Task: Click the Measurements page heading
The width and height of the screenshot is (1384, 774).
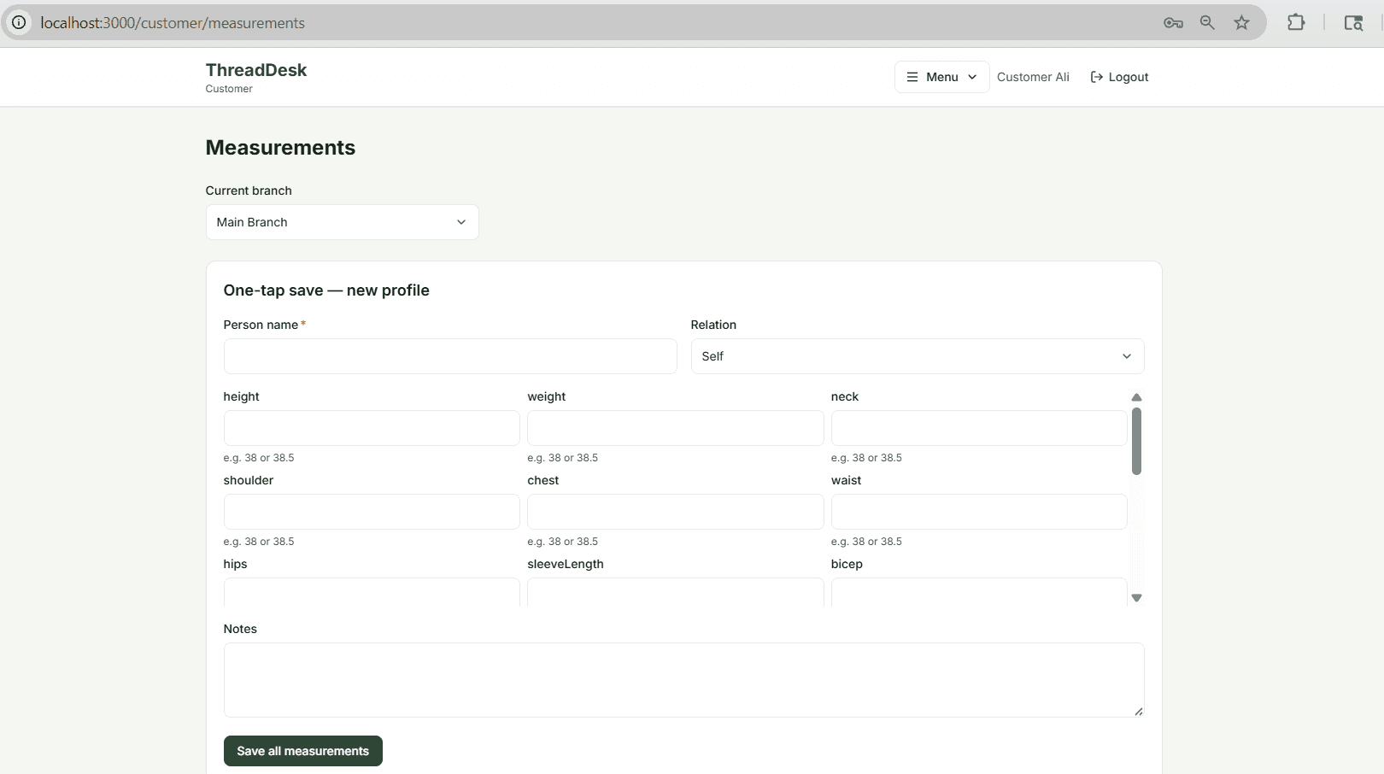Action: coord(280,148)
